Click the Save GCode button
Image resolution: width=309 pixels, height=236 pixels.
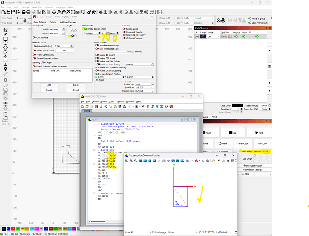tap(243, 144)
